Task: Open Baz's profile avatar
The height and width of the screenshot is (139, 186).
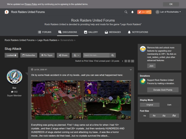Action: click(14, 77)
